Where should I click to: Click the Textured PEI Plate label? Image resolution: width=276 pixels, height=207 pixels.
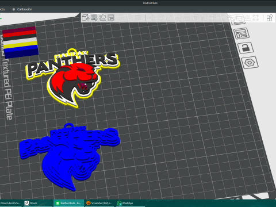tap(7, 89)
